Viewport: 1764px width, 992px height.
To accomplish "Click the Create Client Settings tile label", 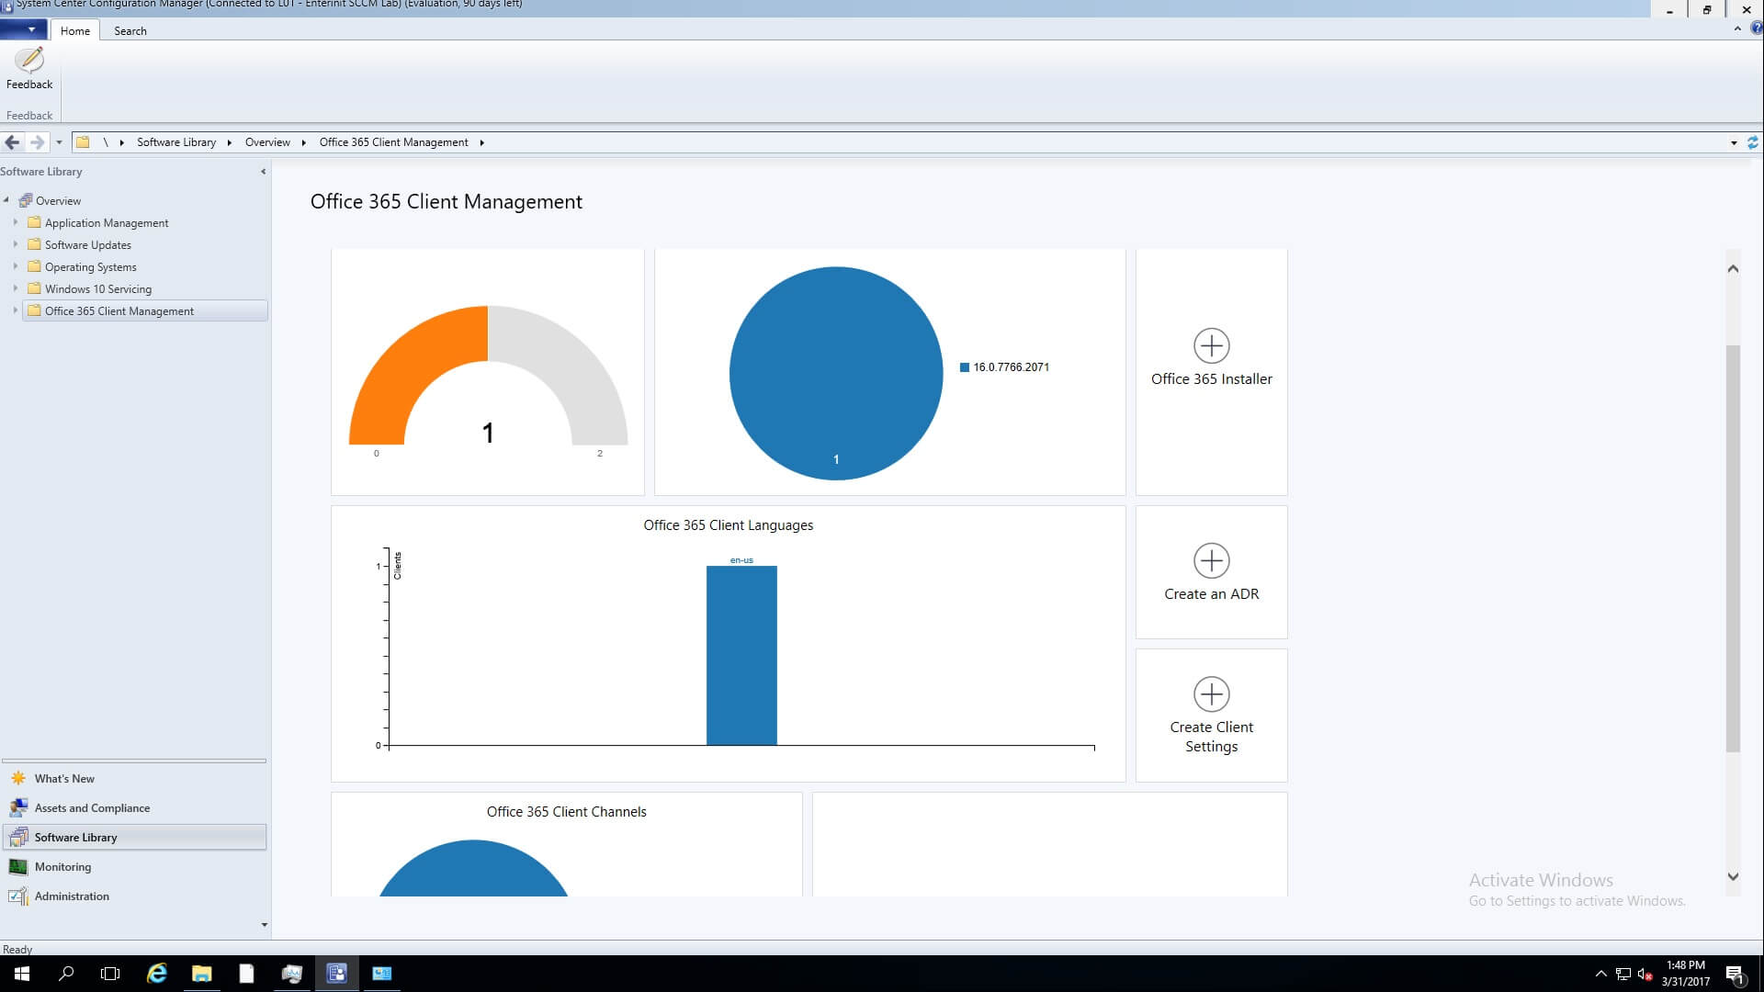I will (1211, 737).
